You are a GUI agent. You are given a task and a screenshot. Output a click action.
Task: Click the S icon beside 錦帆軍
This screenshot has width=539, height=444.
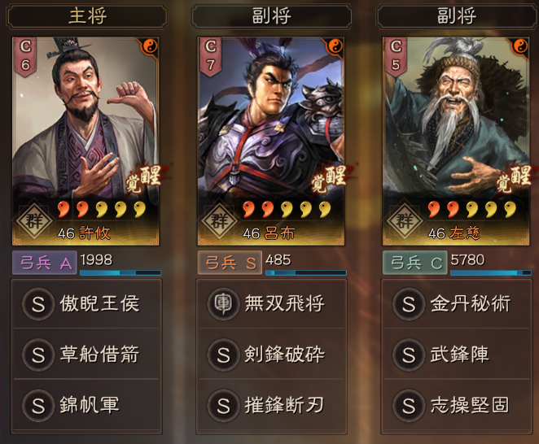click(x=38, y=405)
